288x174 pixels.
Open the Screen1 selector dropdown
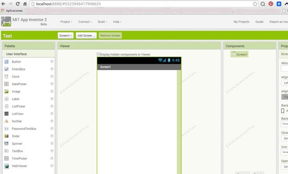pyautogui.click(x=66, y=36)
